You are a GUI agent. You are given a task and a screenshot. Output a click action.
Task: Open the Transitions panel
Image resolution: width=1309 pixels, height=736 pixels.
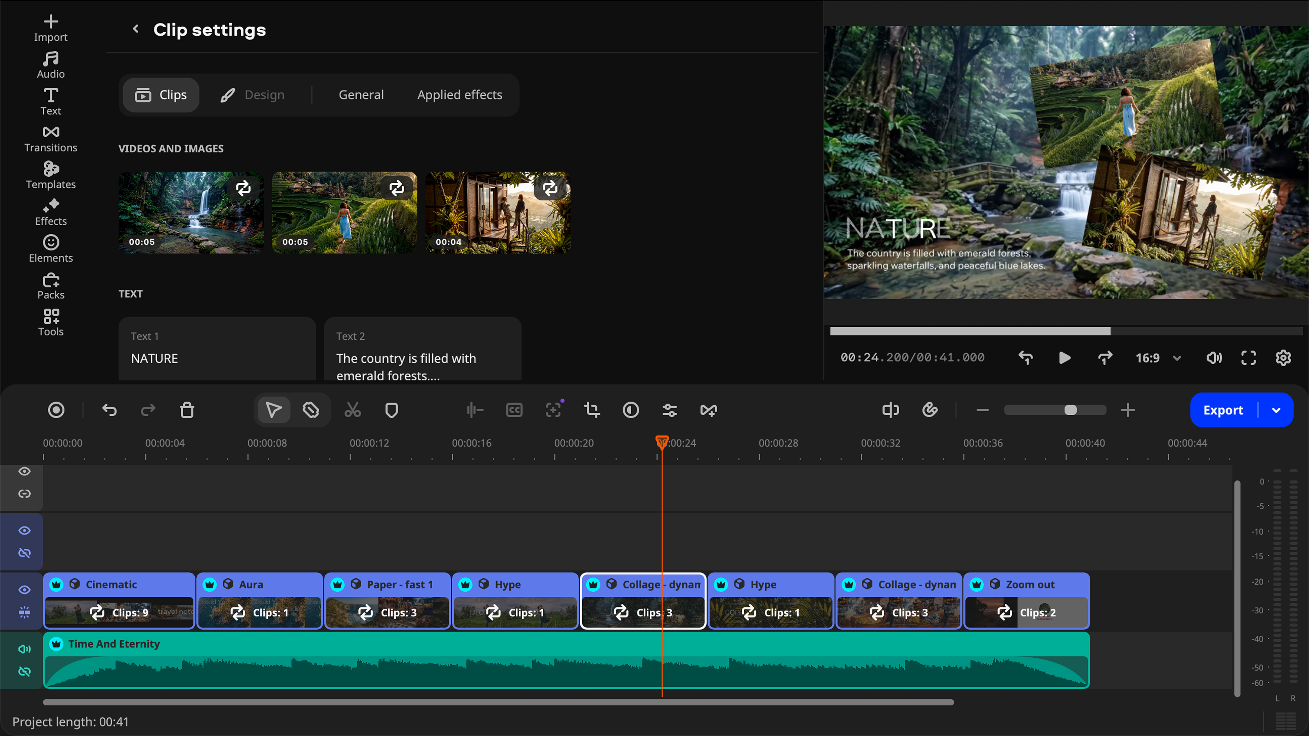tap(50, 139)
